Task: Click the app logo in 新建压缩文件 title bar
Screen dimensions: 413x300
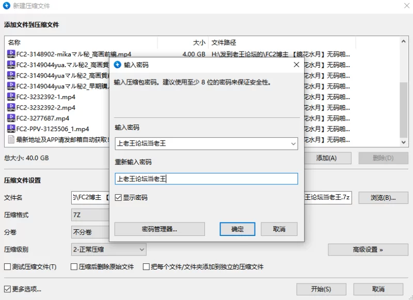Action: click(6, 6)
